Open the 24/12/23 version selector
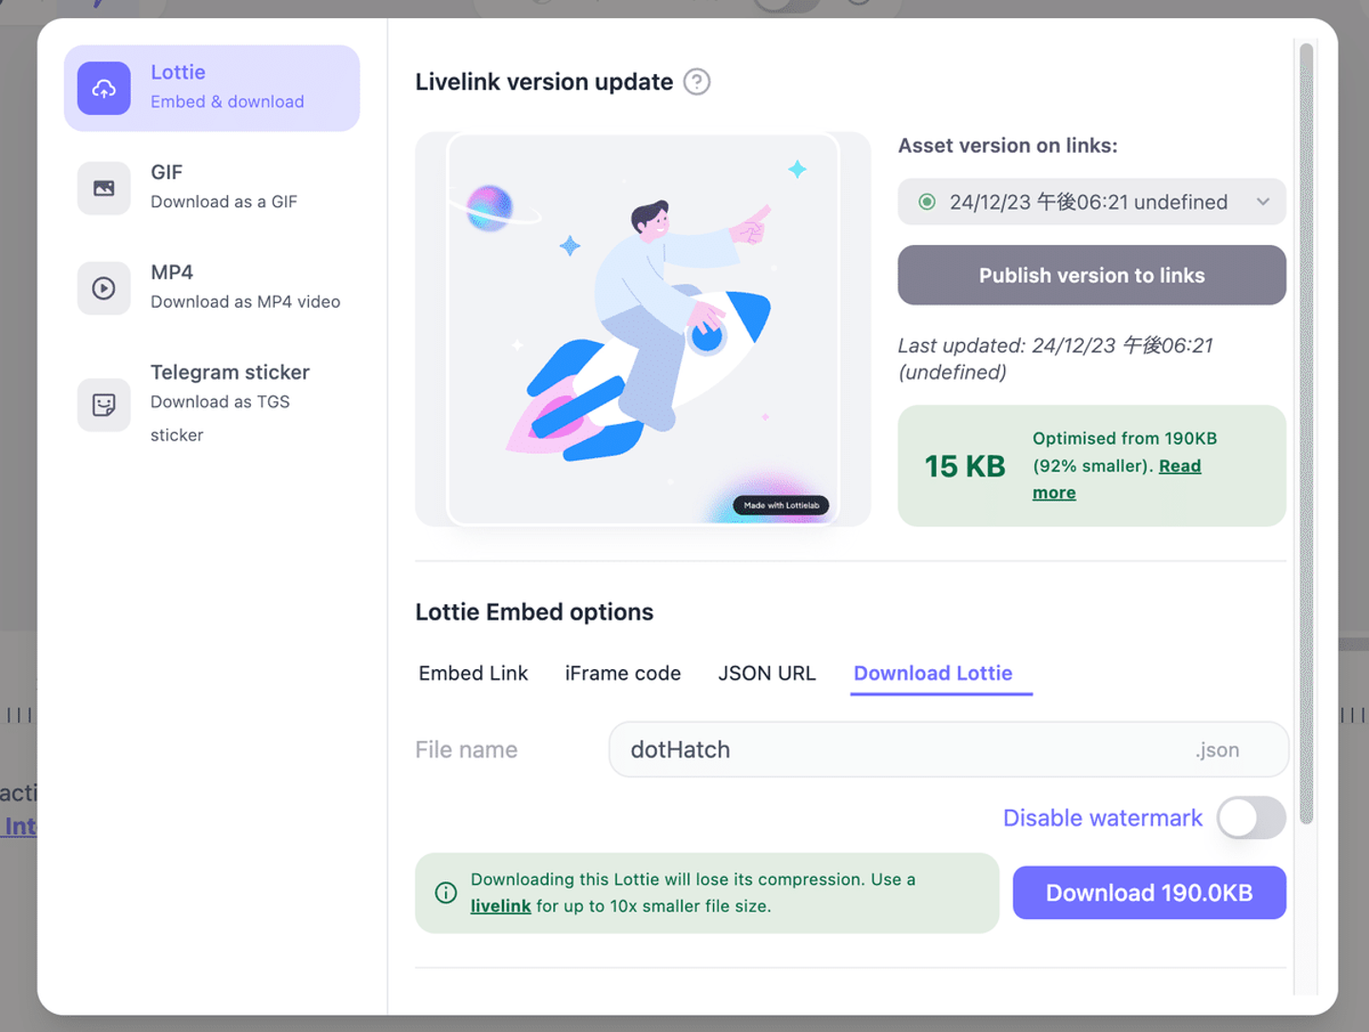Screen dimensions: 1369x1032 [1091, 201]
